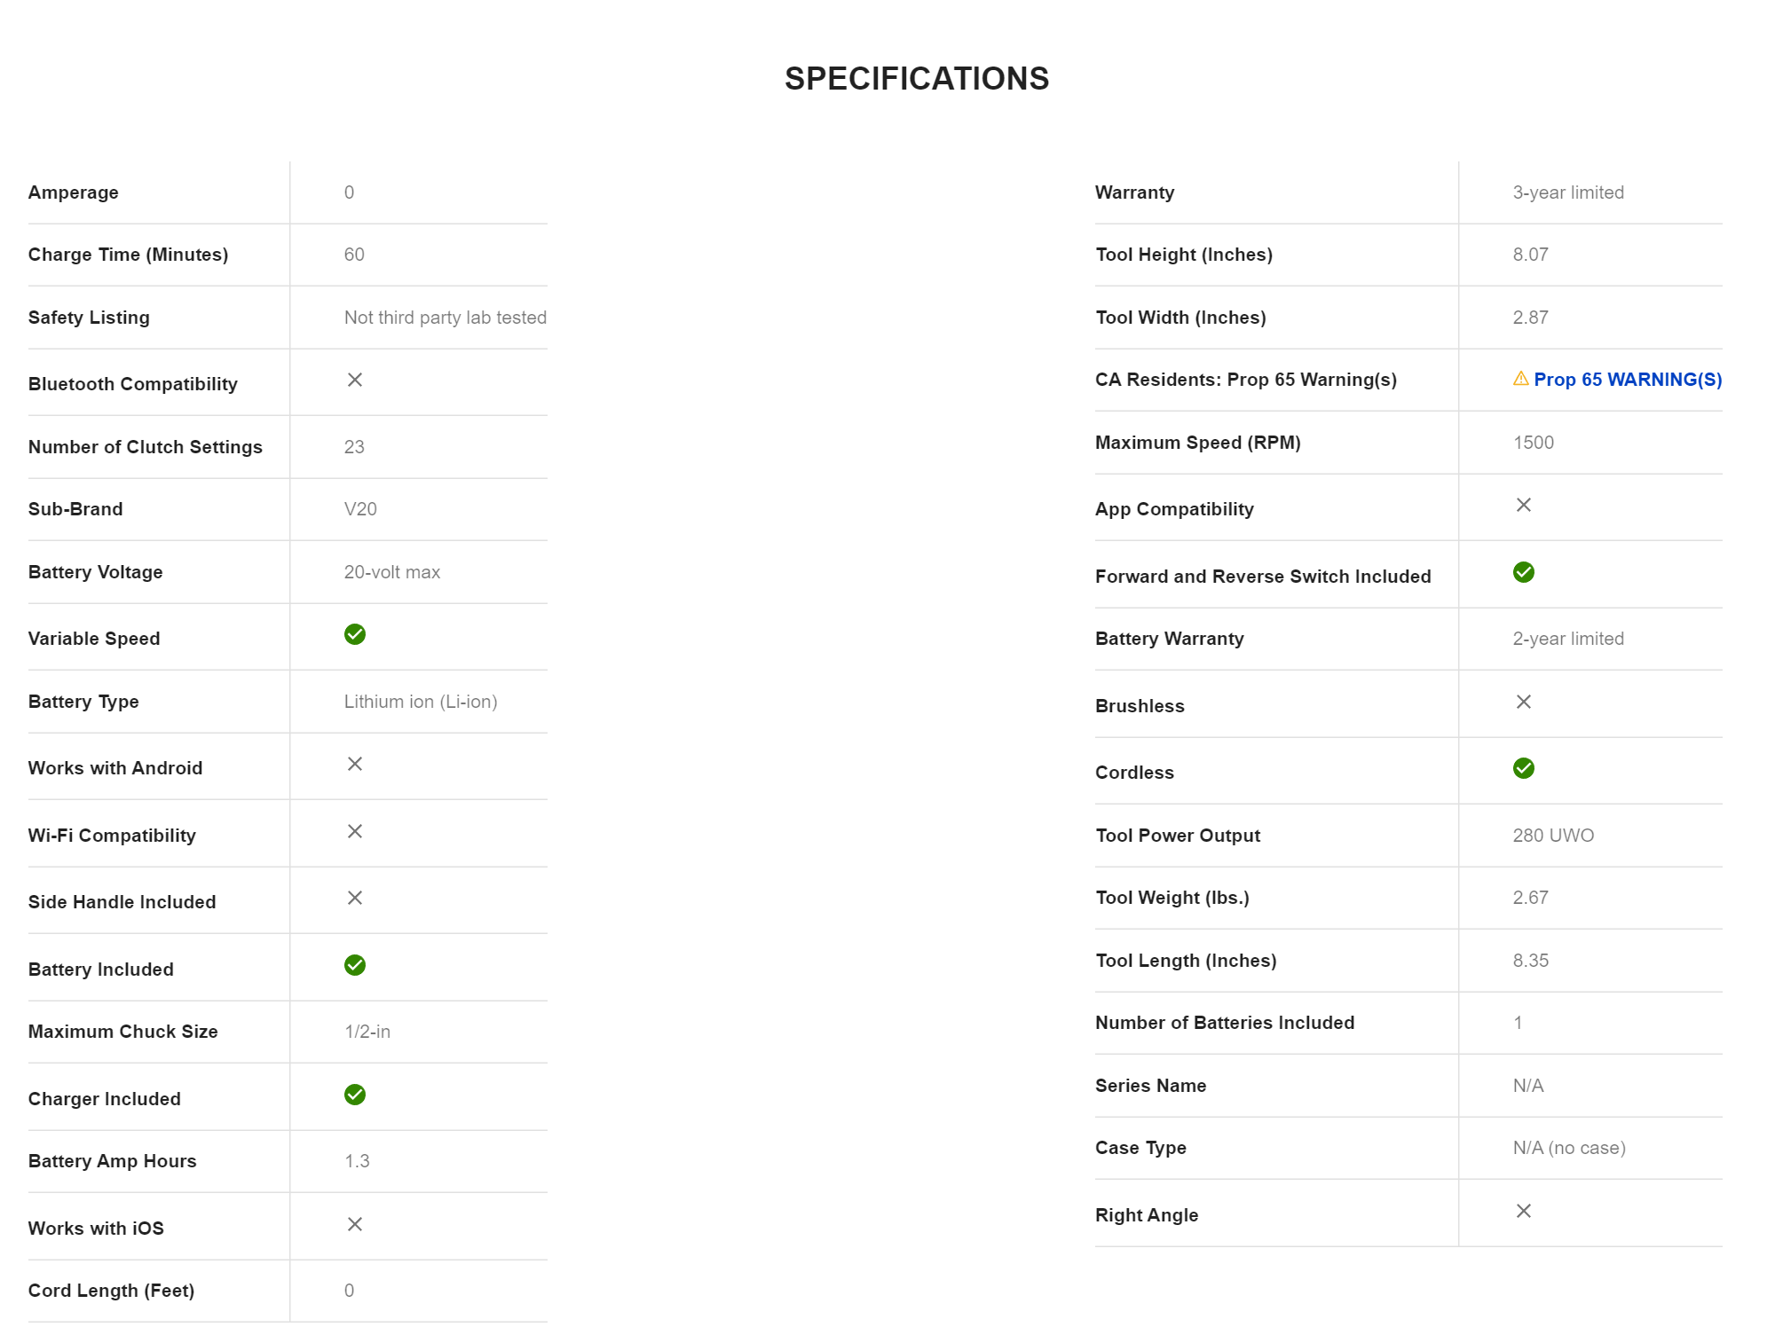The width and height of the screenshot is (1775, 1327).
Task: Click the X mark for Wi-Fi Compatibility
Action: pos(355,831)
